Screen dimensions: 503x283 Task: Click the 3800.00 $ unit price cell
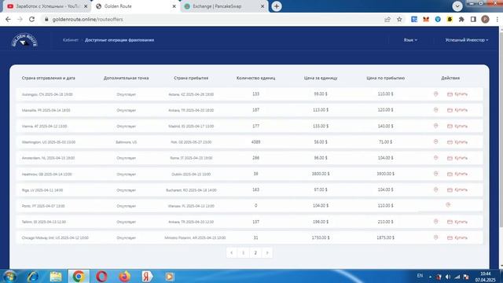tap(321, 174)
